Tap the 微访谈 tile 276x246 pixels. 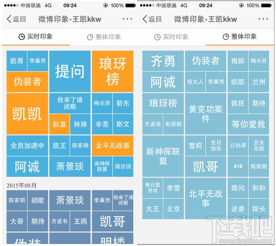(x=123, y=166)
